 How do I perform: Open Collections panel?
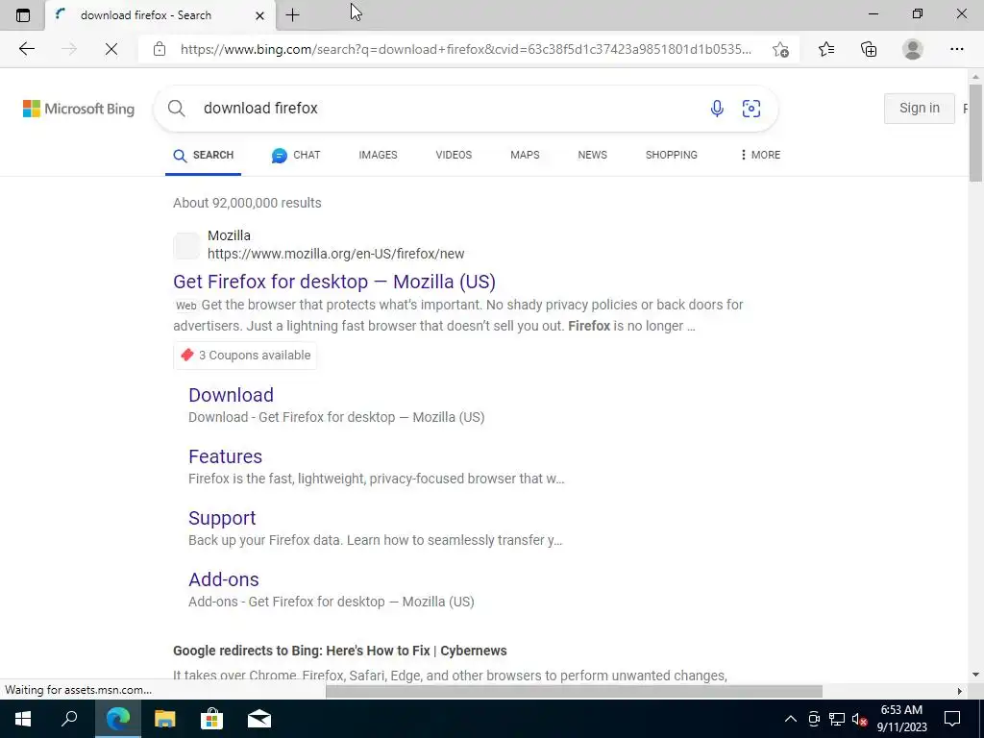[x=869, y=49]
